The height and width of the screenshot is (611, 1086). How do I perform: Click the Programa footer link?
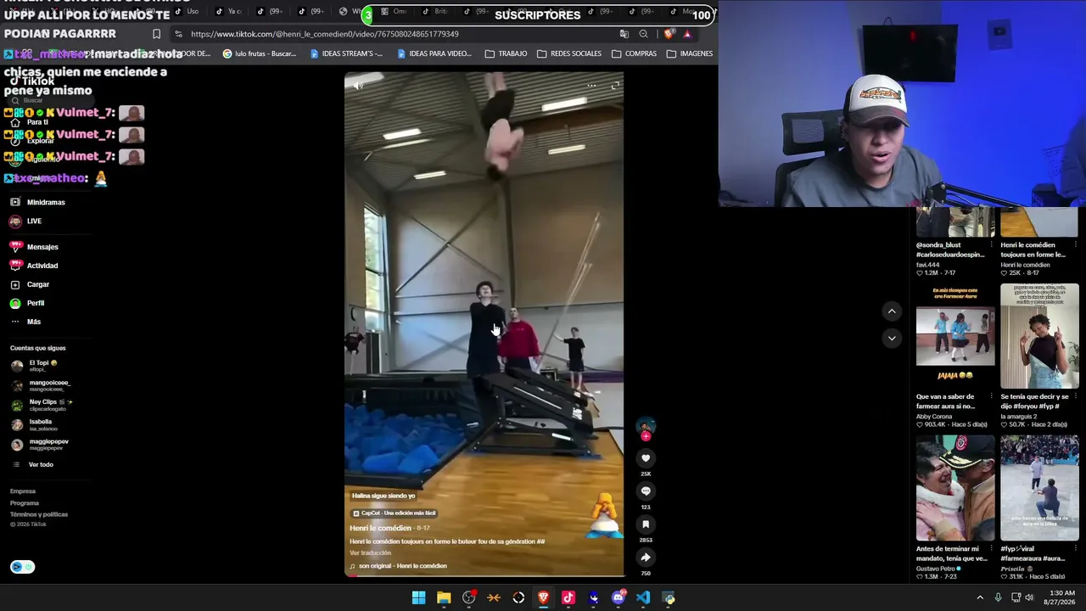click(25, 503)
